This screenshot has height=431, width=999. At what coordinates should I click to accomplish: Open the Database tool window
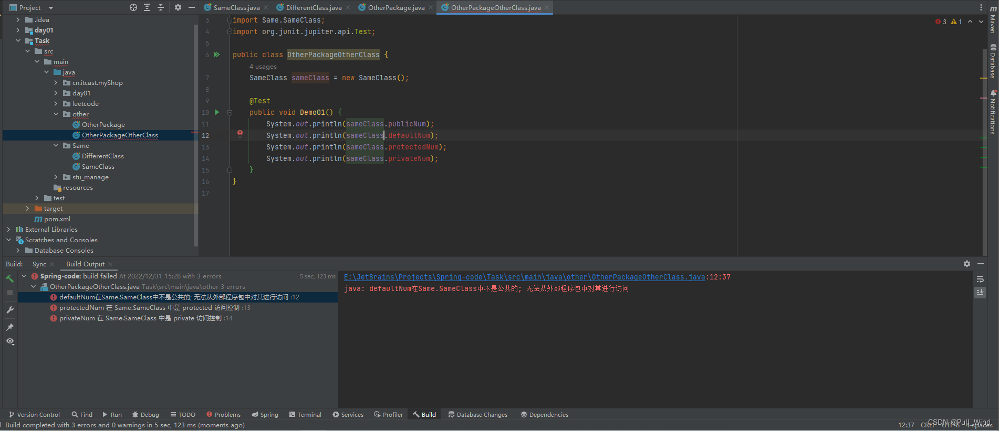(993, 61)
